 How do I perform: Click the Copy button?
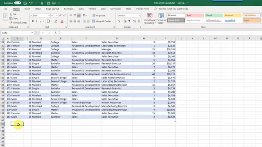click(14, 18)
